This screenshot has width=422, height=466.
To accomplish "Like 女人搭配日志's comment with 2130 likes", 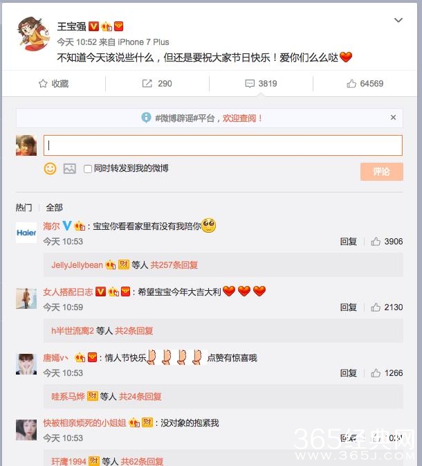I will tap(376, 307).
